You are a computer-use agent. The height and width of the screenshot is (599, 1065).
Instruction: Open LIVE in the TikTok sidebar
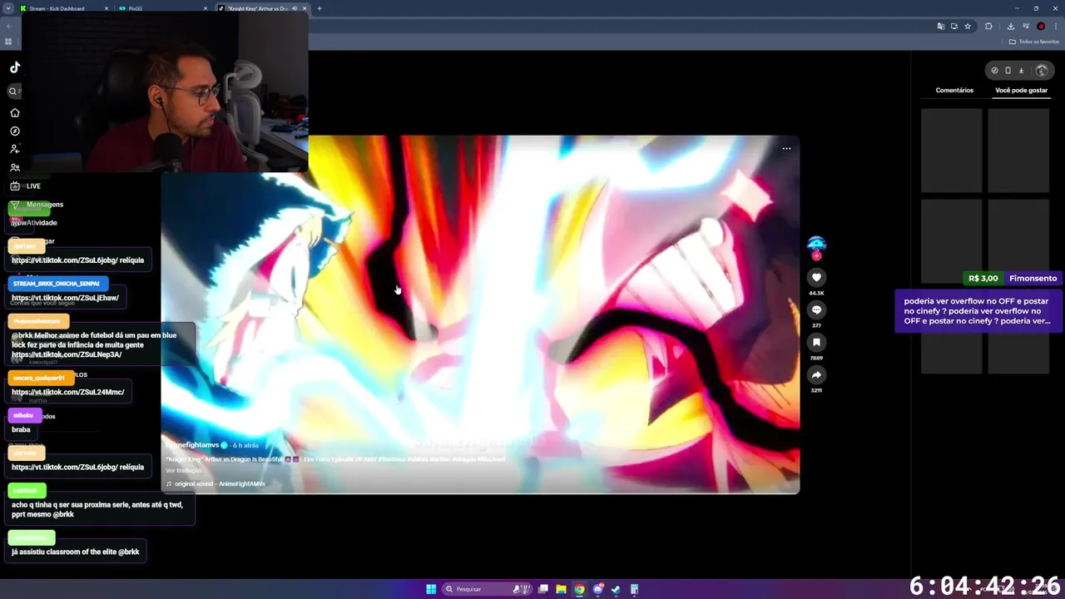click(25, 186)
